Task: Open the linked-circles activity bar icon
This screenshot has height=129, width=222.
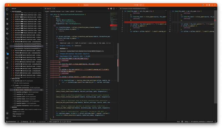Action: coord(7,38)
